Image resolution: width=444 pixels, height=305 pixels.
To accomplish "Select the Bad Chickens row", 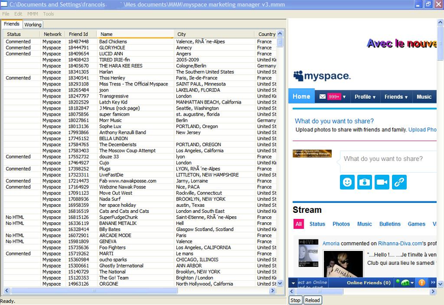I will pyautogui.click(x=140, y=41).
